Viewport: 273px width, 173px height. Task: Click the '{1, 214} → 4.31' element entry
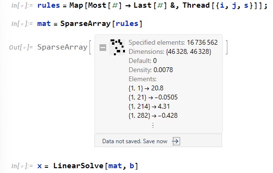pyautogui.click(x=149, y=106)
